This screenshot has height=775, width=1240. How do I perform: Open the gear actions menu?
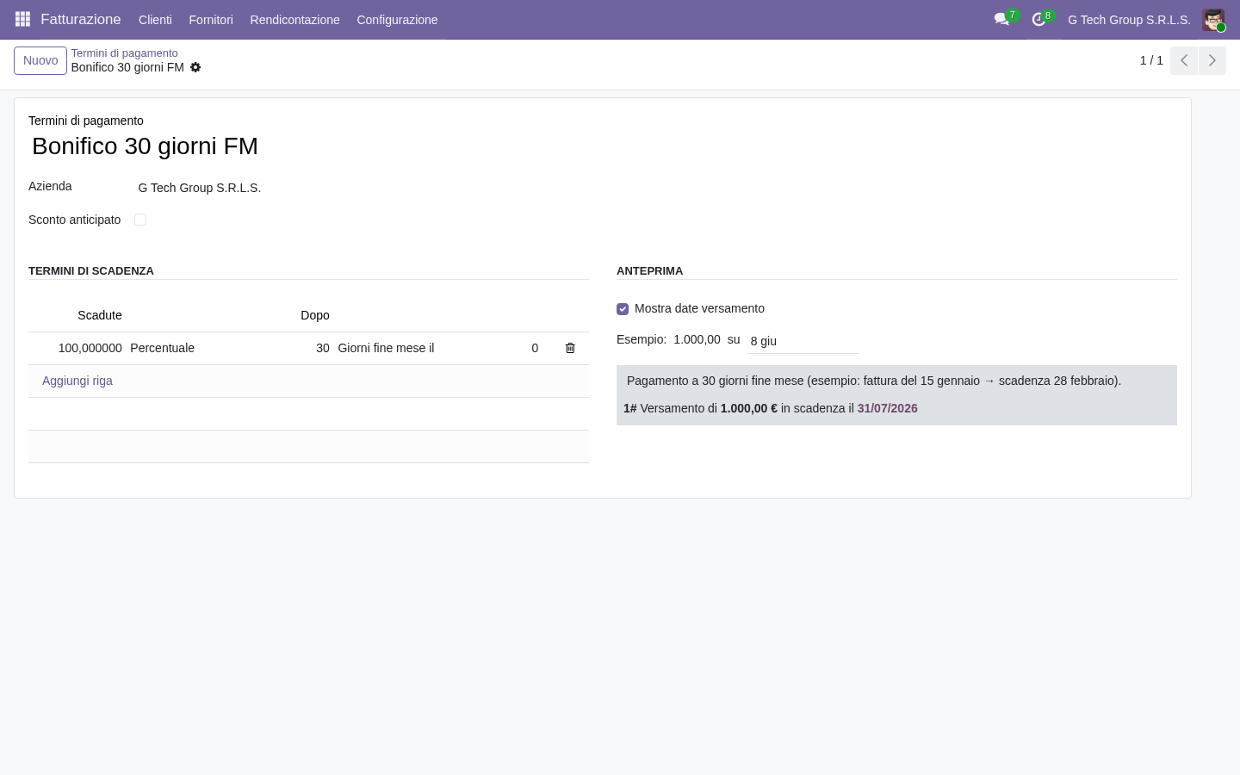195,67
